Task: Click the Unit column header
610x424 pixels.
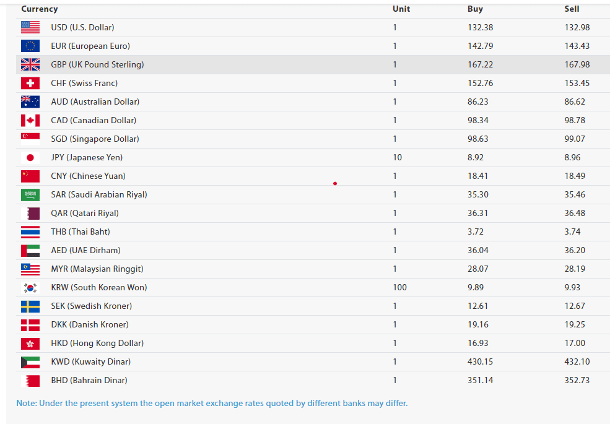Action: tap(401, 9)
